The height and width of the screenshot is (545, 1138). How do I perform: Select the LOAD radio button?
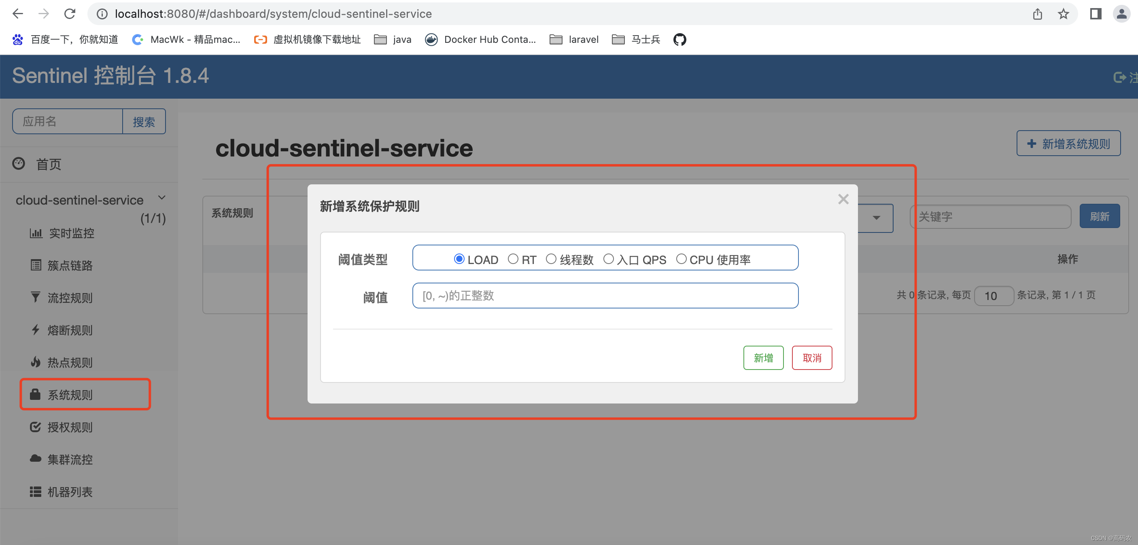(459, 259)
